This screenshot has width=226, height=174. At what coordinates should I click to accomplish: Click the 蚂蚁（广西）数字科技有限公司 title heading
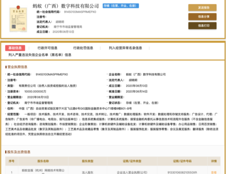[x=66, y=6]
